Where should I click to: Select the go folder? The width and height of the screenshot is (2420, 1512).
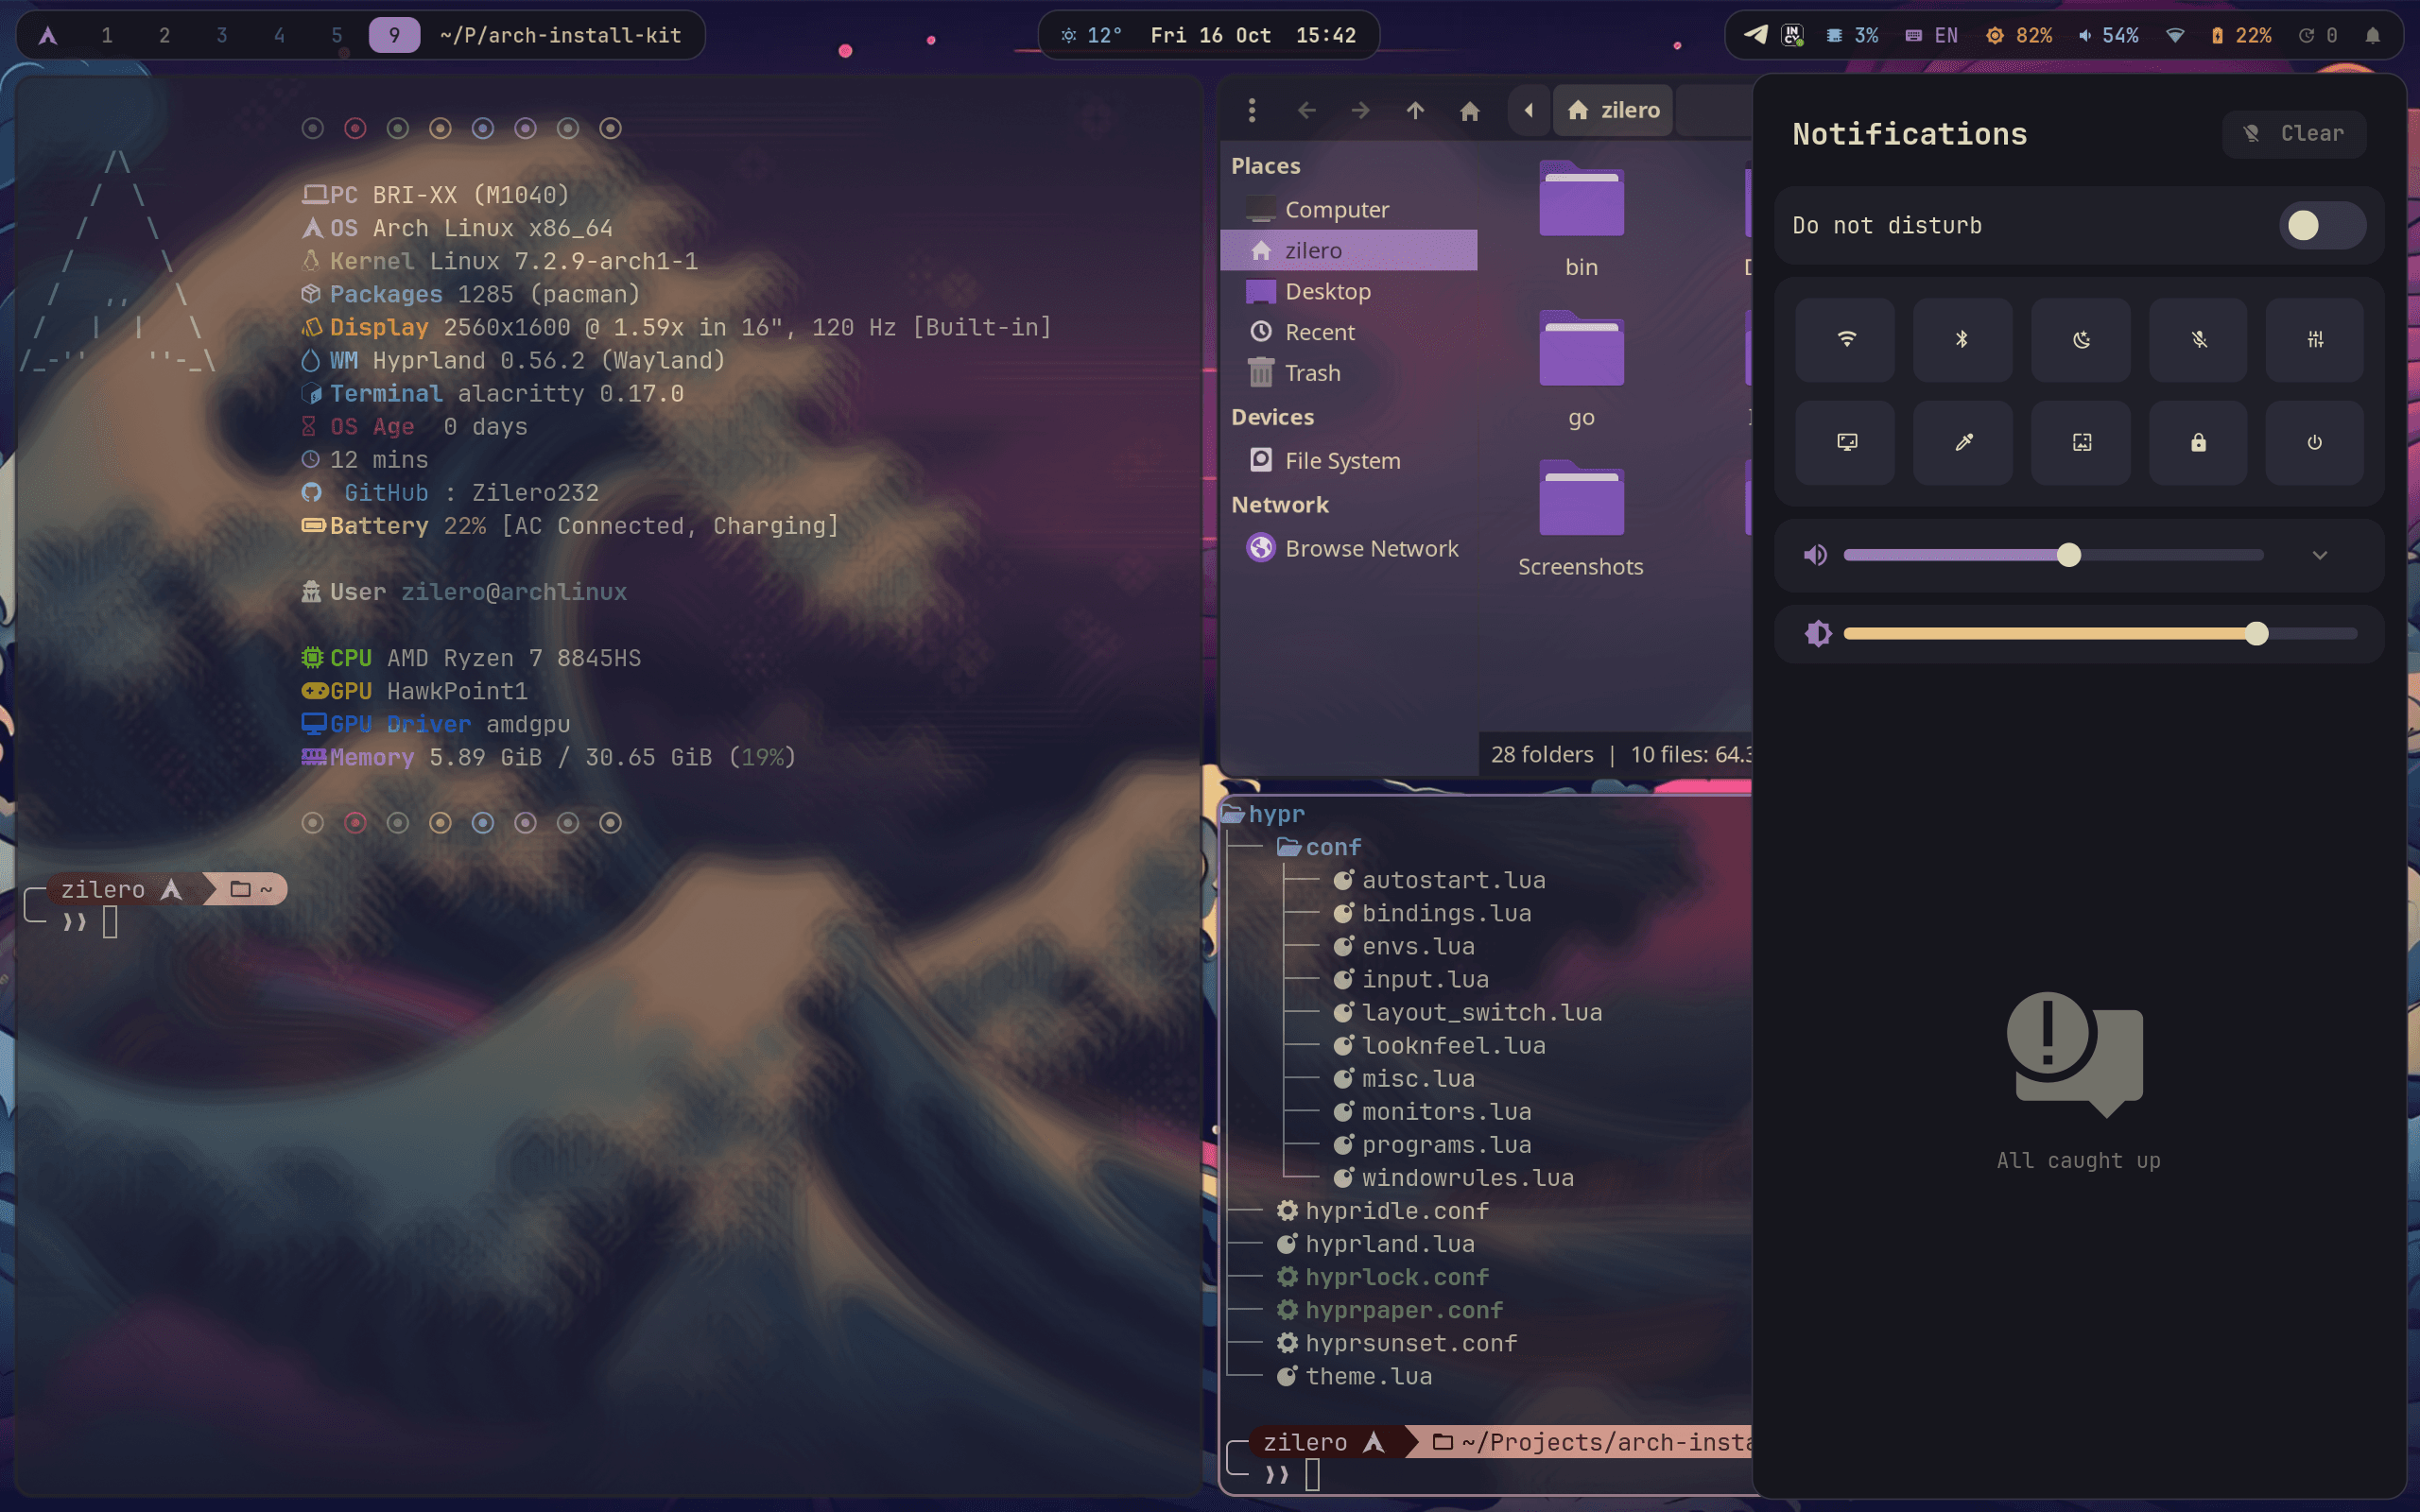pos(1581,370)
